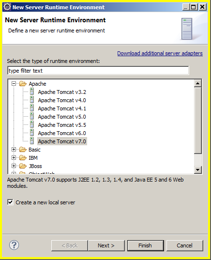
Task: Click the Next > button
Action: coord(106,245)
